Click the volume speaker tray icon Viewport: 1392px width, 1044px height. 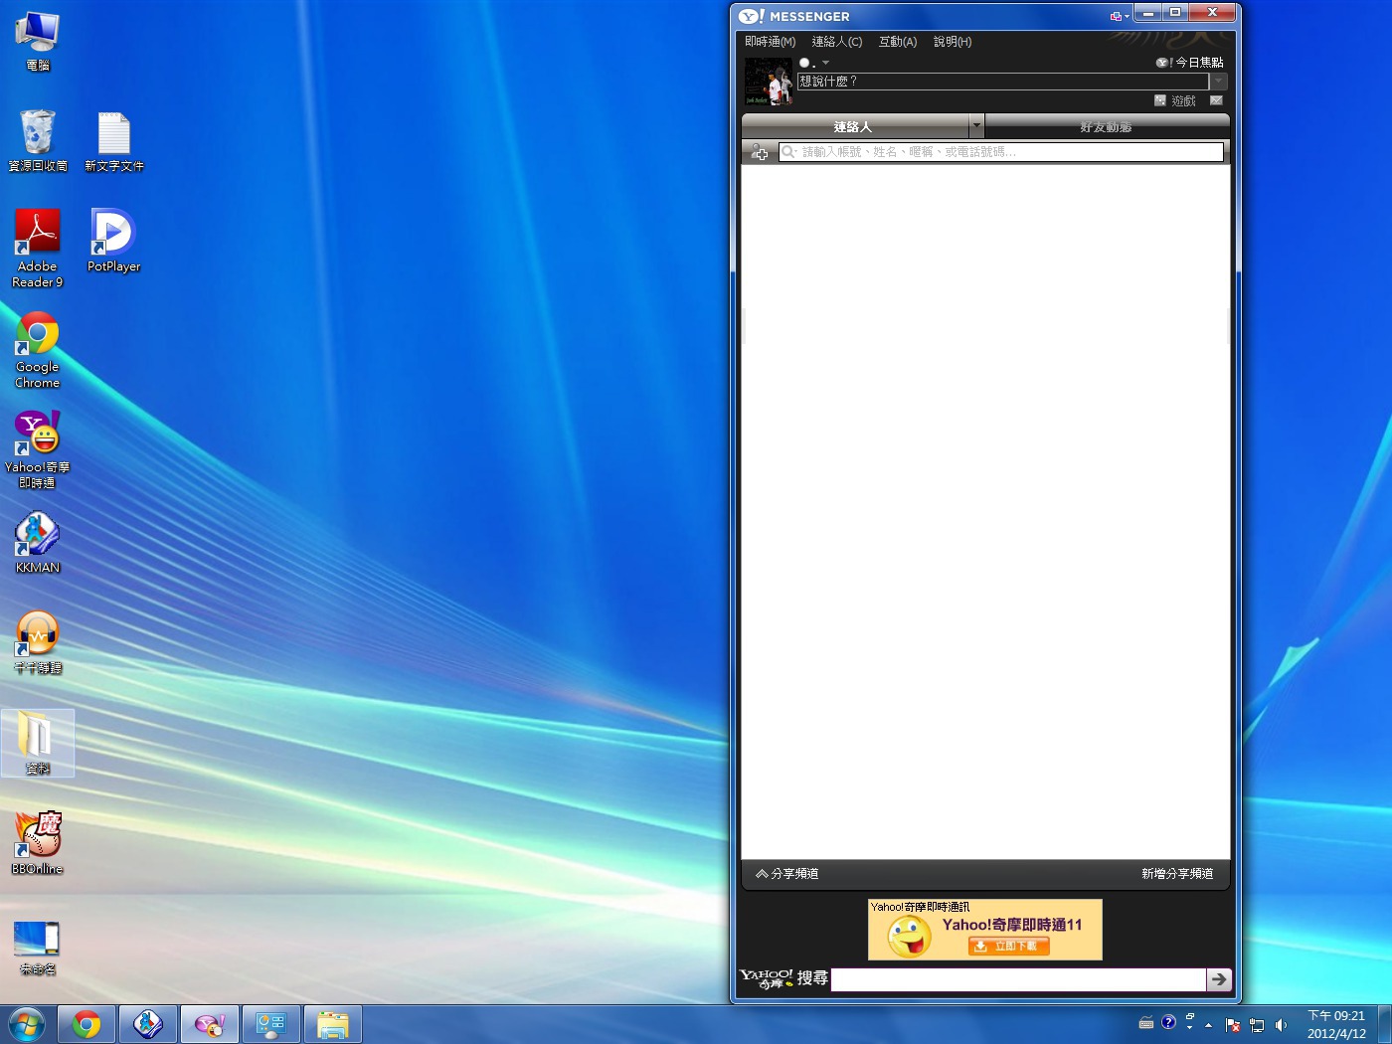click(1281, 1025)
